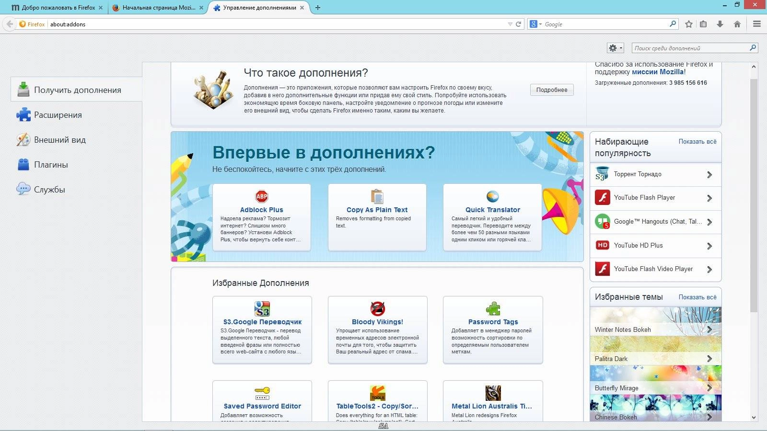Click the Saved Password Editor key icon
The width and height of the screenshot is (767, 431).
point(262,393)
